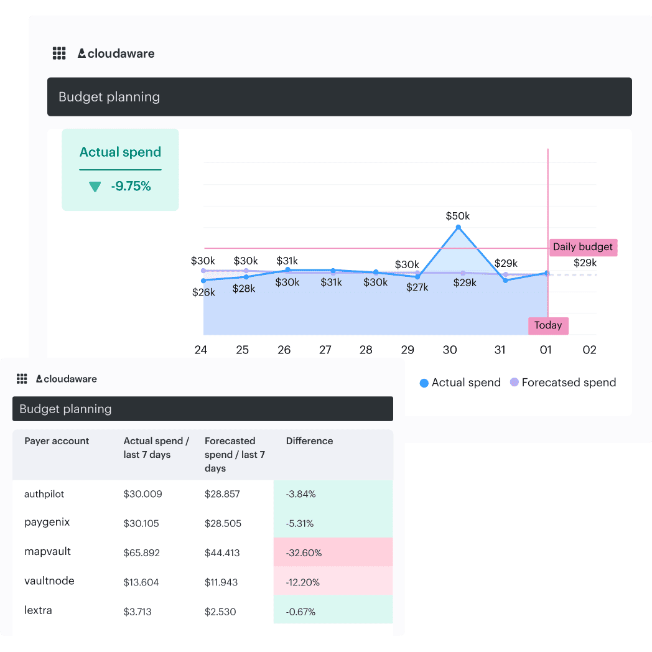Toggle the Actual spend series in the legend

click(x=467, y=383)
